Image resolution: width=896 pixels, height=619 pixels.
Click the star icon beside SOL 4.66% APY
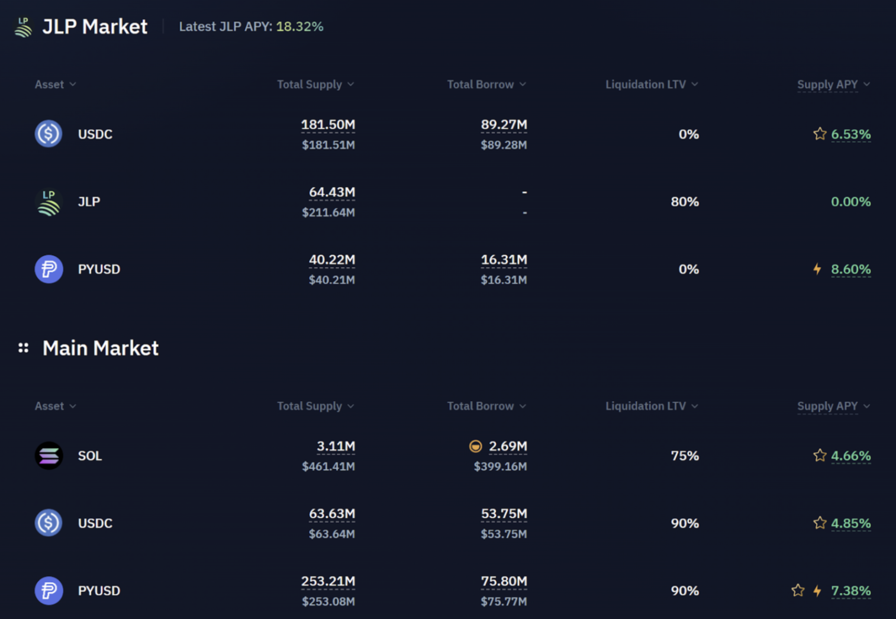click(820, 456)
